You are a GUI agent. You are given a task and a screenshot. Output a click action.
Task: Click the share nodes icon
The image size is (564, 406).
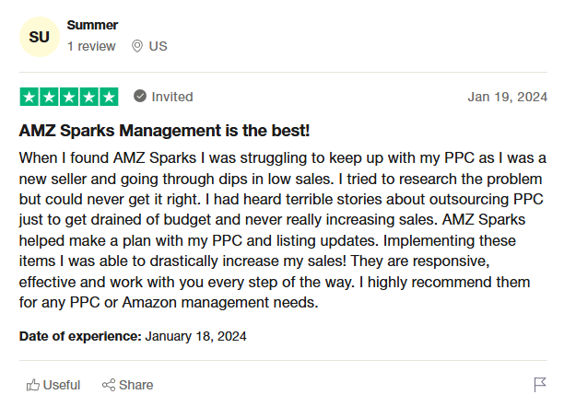tap(109, 385)
